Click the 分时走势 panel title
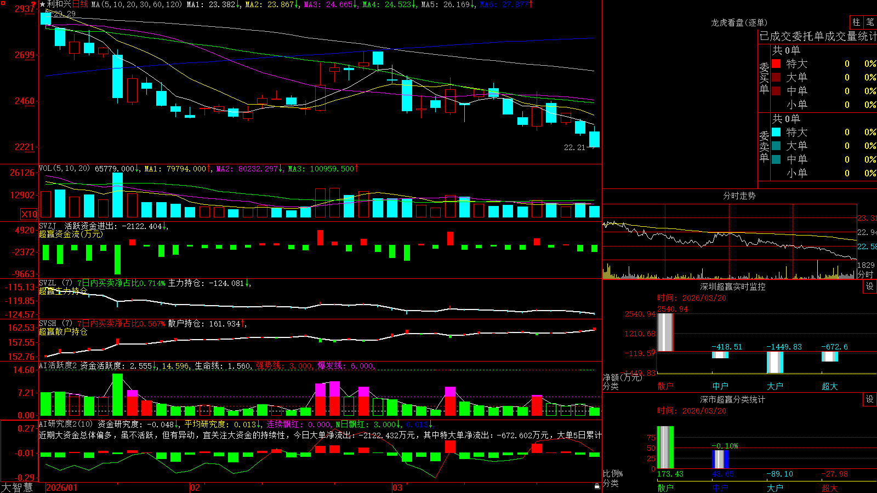 coord(739,196)
